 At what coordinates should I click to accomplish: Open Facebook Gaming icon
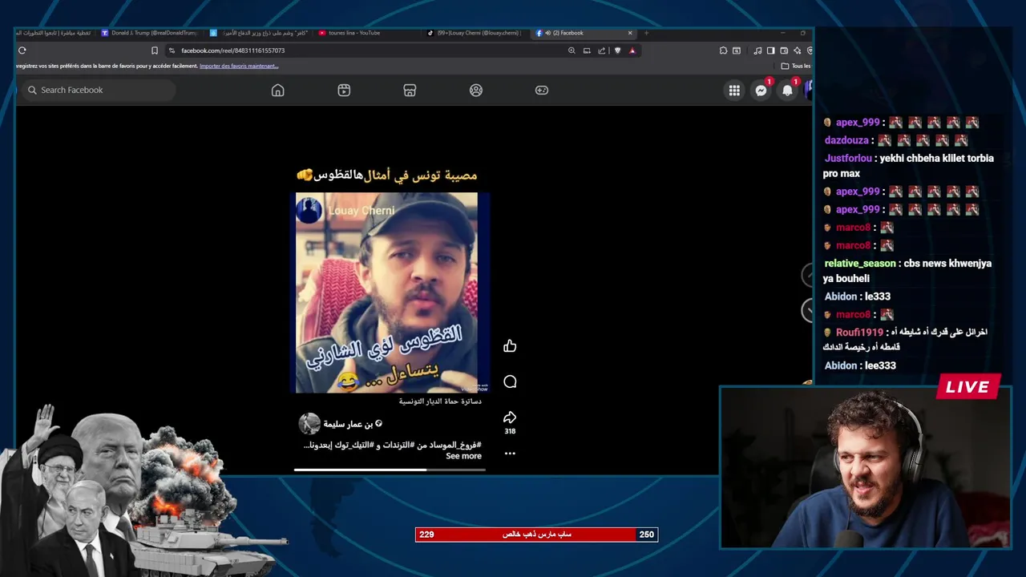coord(542,91)
